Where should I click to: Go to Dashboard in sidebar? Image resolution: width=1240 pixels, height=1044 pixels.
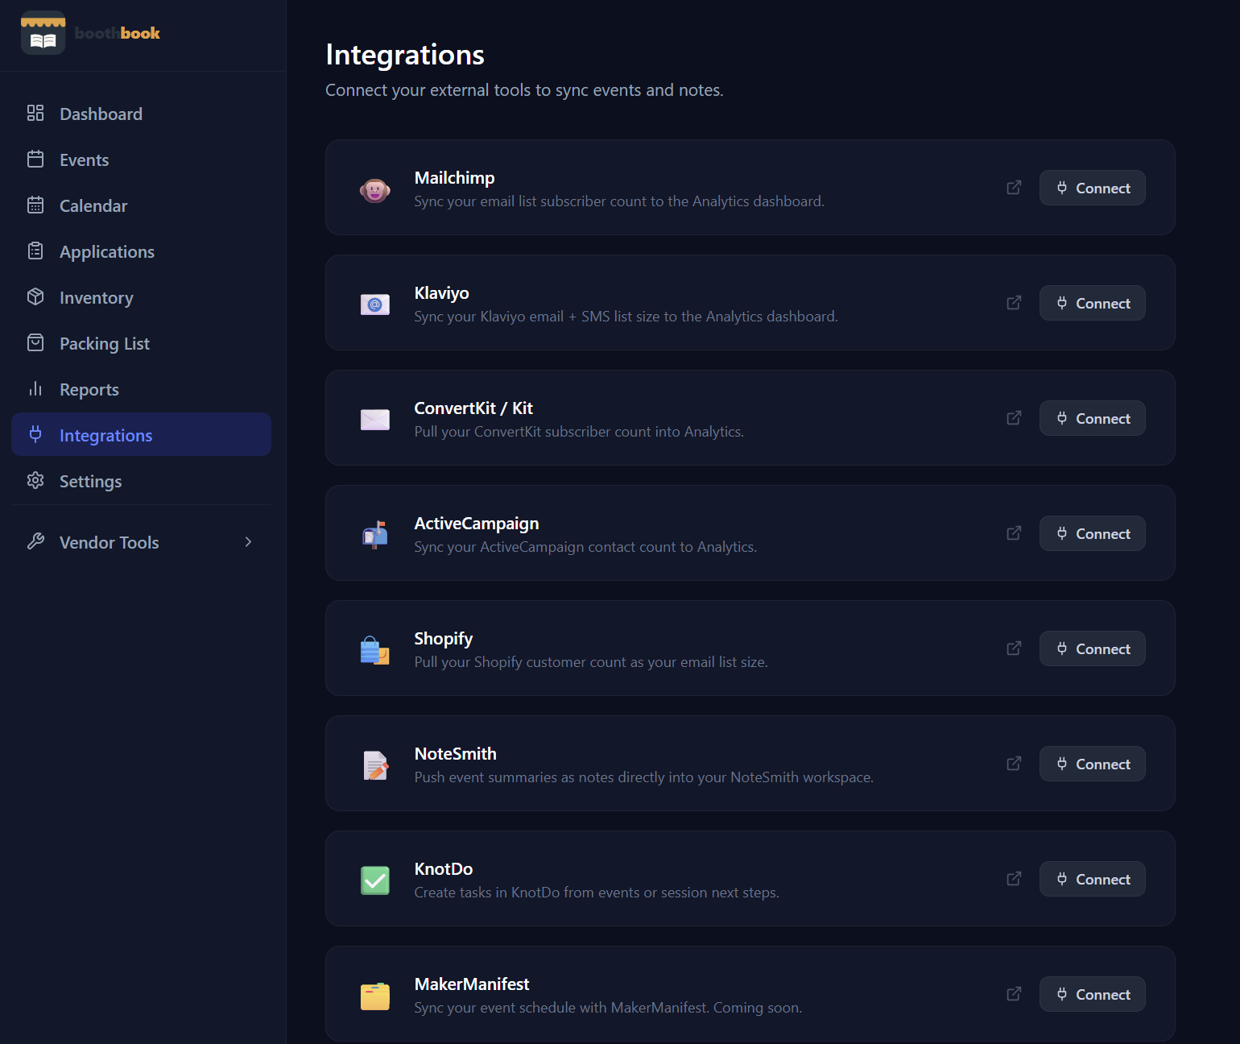click(x=141, y=114)
